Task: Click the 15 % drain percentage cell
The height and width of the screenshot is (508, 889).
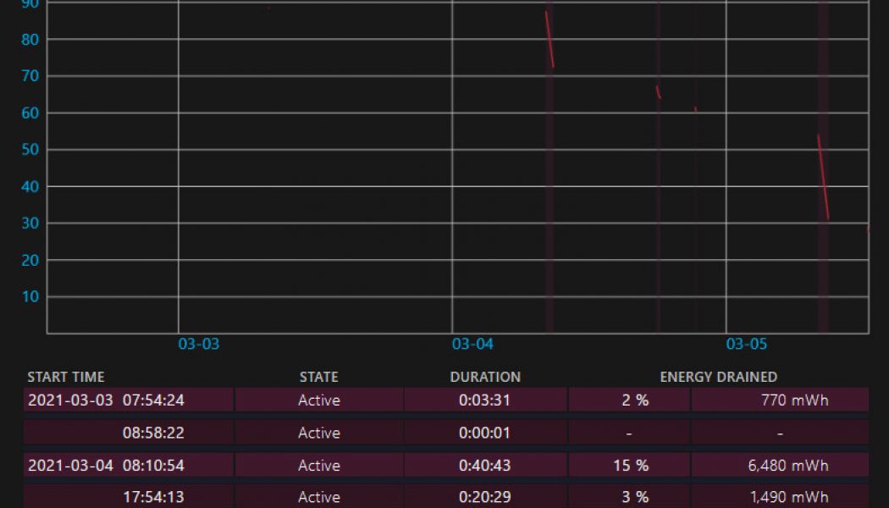Action: (629, 465)
